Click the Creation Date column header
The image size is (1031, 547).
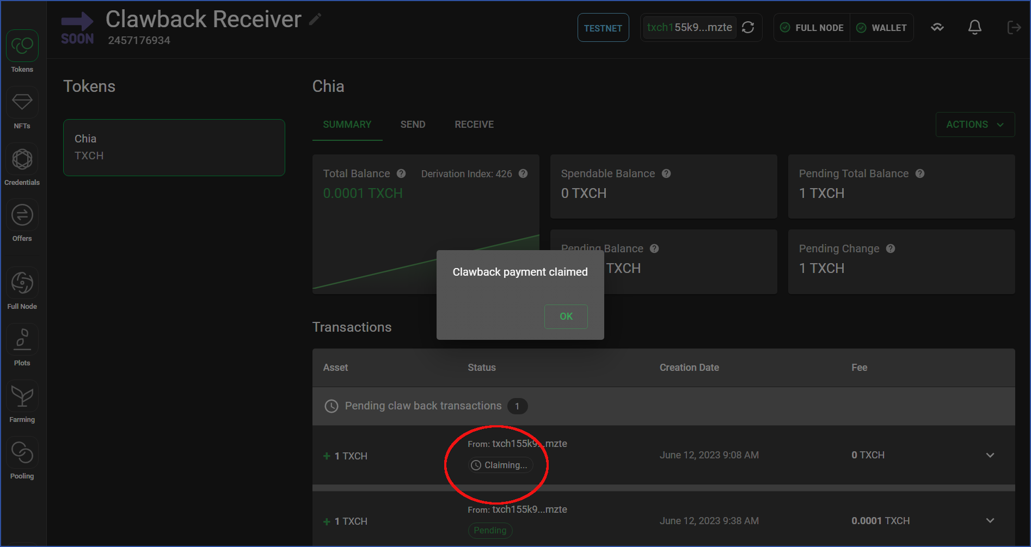click(689, 368)
